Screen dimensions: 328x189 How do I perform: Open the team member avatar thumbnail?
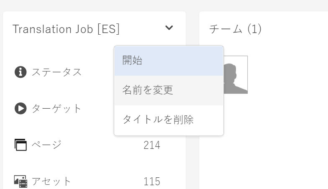coord(236,75)
